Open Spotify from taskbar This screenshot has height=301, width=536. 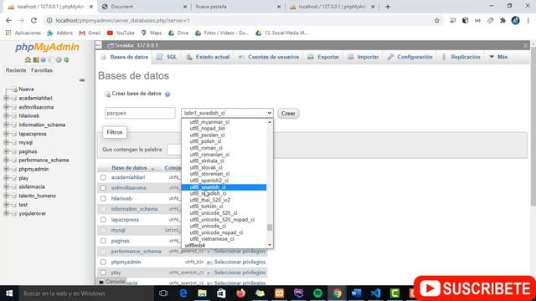point(317,293)
